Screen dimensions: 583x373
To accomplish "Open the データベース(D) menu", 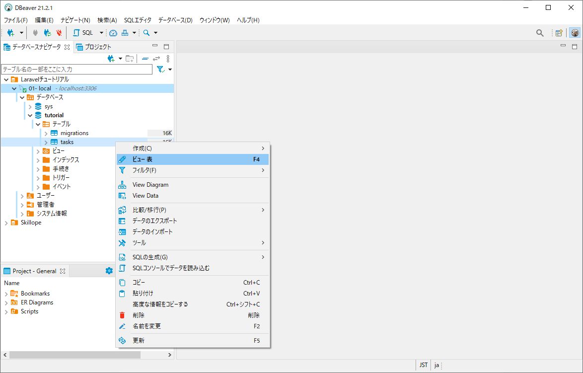I will coord(175,20).
